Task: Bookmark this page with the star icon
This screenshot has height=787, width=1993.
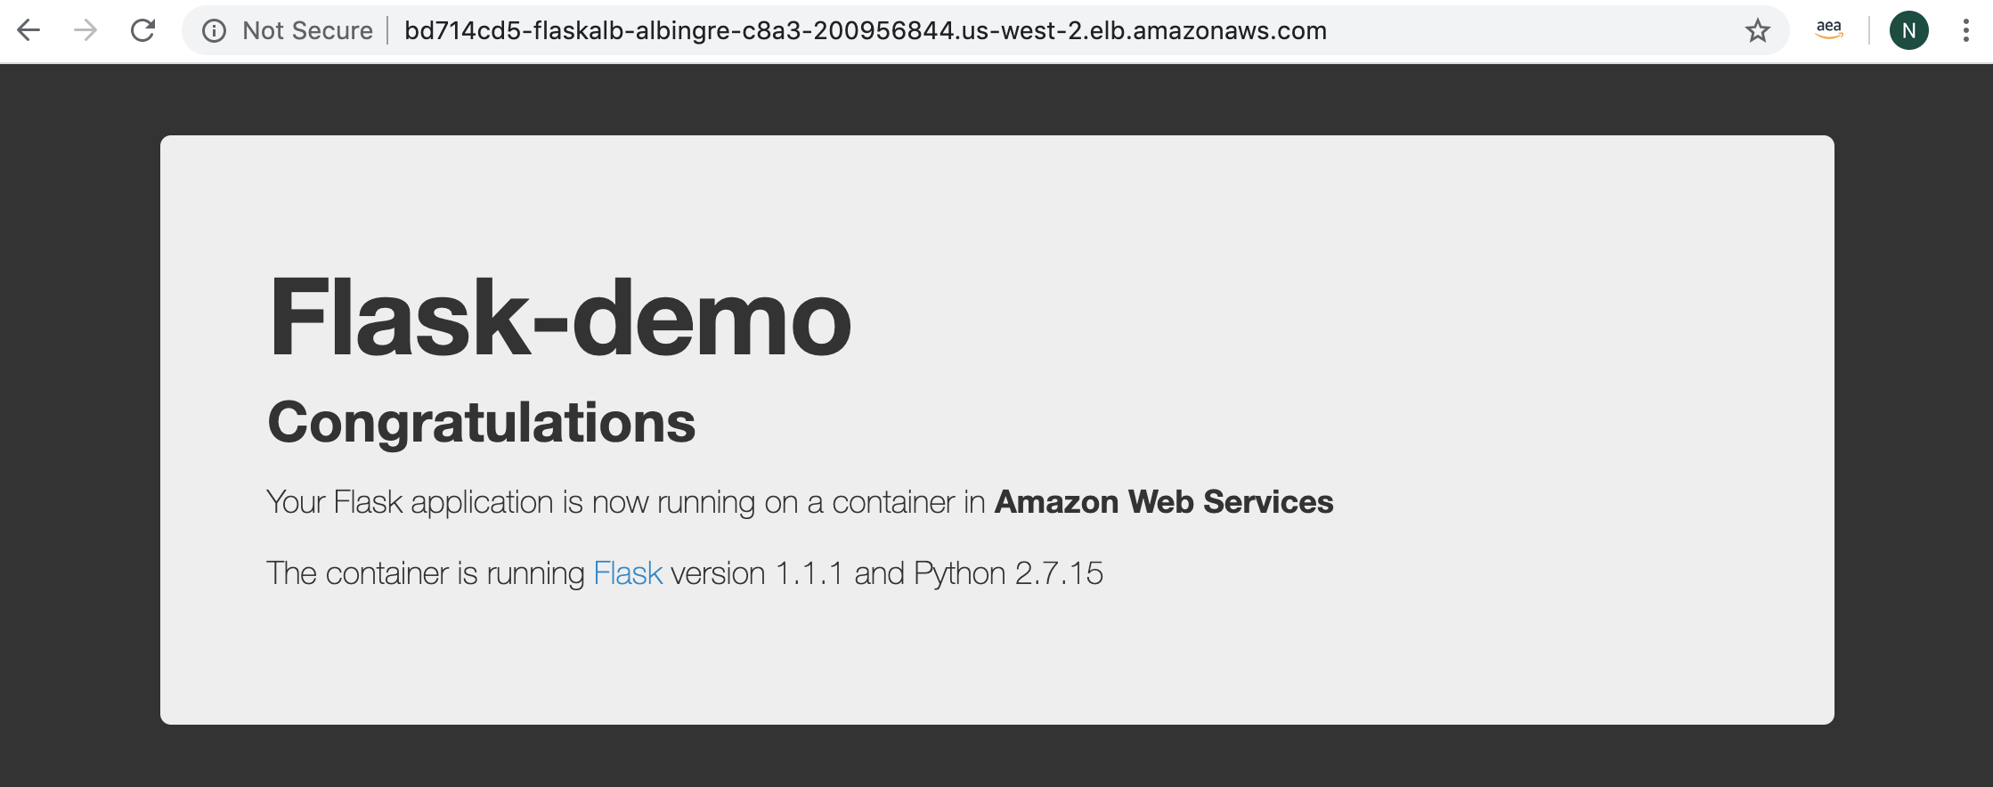Action: [x=1757, y=31]
